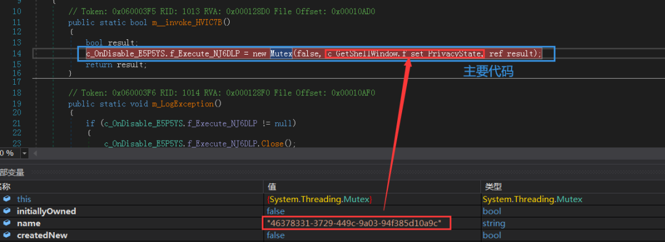Screen dimensions: 665x242
Task: Click the string type cell
Action: point(494,223)
